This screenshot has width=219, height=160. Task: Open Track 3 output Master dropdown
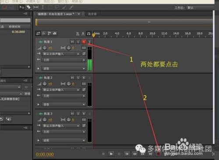[x=64, y=132]
